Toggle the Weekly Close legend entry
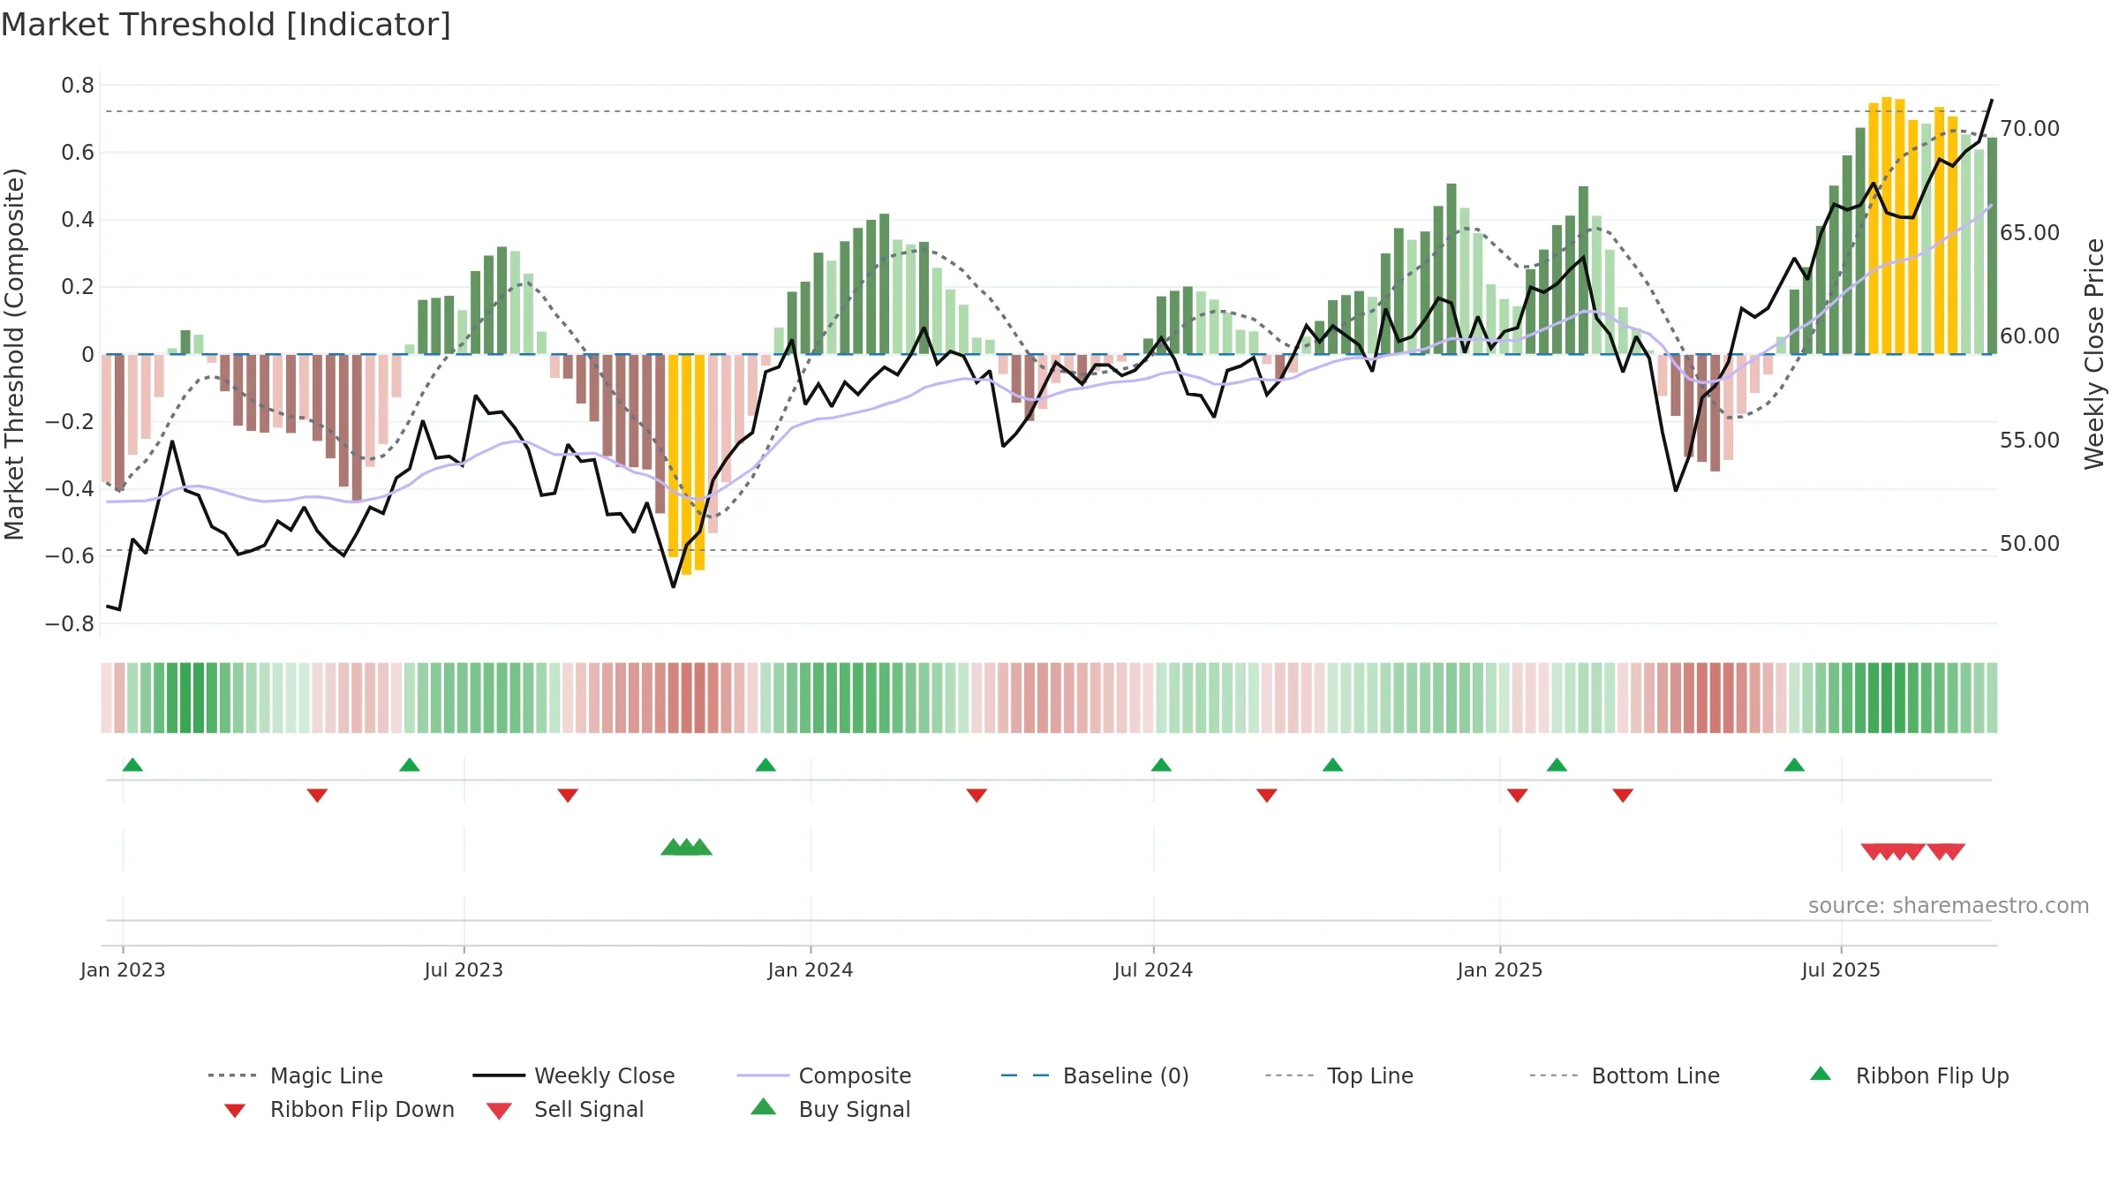 (x=574, y=1075)
